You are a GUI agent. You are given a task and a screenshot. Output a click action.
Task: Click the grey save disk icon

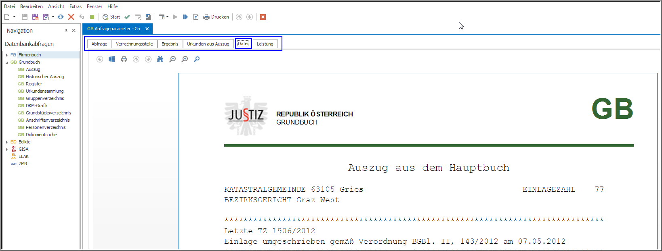[x=25, y=17]
